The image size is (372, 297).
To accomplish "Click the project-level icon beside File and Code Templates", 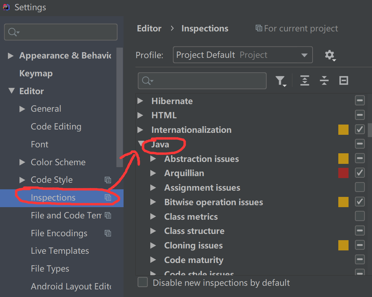I will pos(108,215).
